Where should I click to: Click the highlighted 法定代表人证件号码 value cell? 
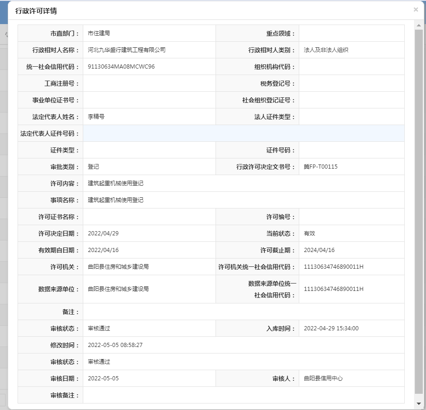pos(243,133)
